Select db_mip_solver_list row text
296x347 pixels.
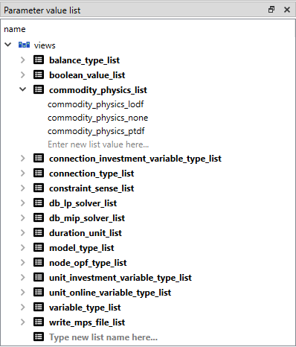(87, 218)
